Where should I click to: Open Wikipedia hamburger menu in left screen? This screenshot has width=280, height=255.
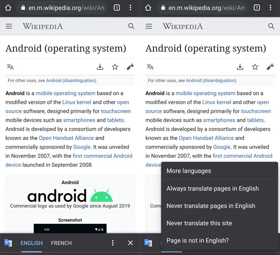[9, 26]
